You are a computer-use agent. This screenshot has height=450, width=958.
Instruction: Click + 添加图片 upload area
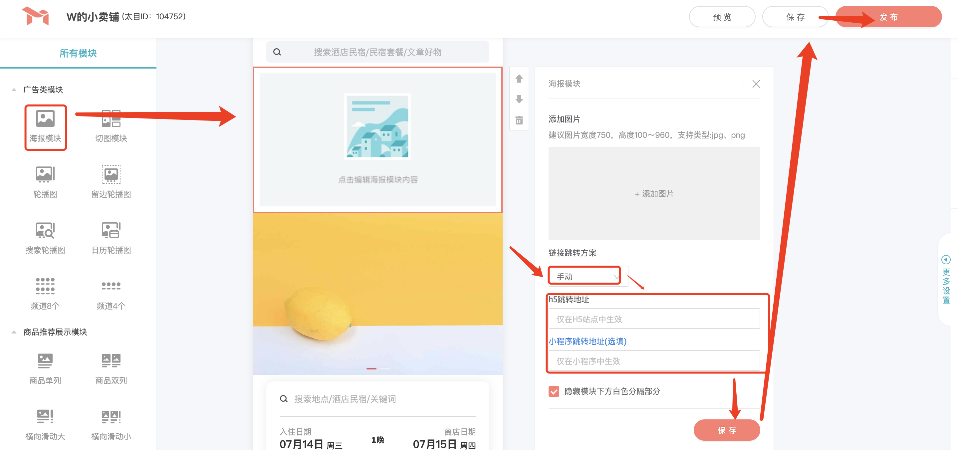point(654,194)
